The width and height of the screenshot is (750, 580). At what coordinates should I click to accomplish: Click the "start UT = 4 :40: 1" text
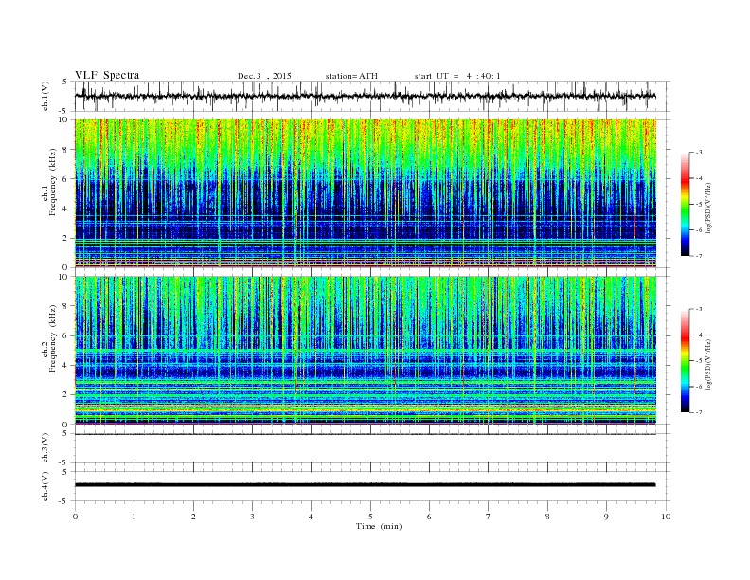click(457, 76)
